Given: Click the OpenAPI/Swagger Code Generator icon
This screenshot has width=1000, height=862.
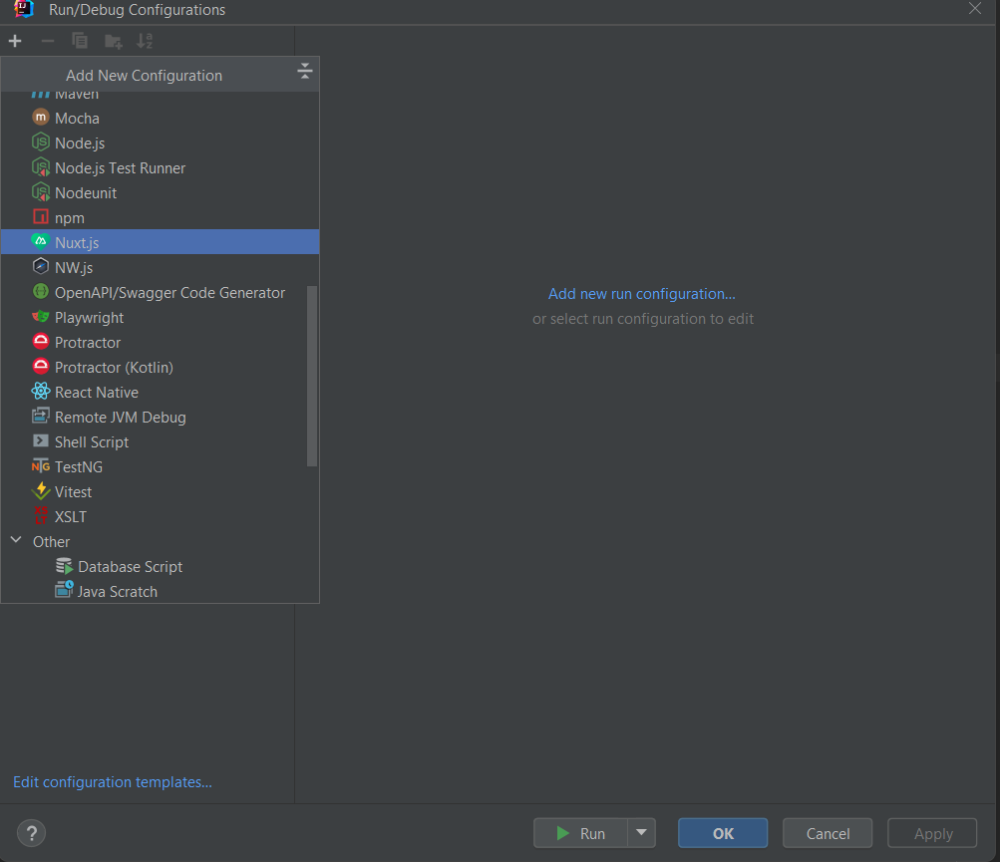Looking at the screenshot, I should click(41, 291).
